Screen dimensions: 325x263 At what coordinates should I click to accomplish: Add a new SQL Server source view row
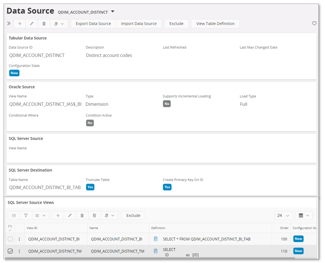coord(58,215)
